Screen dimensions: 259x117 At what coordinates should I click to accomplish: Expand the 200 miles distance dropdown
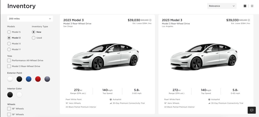coord(30,19)
